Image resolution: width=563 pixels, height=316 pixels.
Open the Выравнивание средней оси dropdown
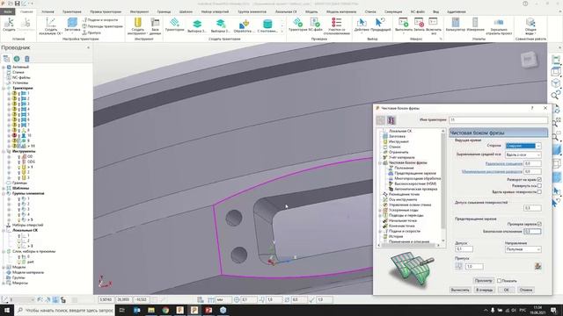click(523, 154)
